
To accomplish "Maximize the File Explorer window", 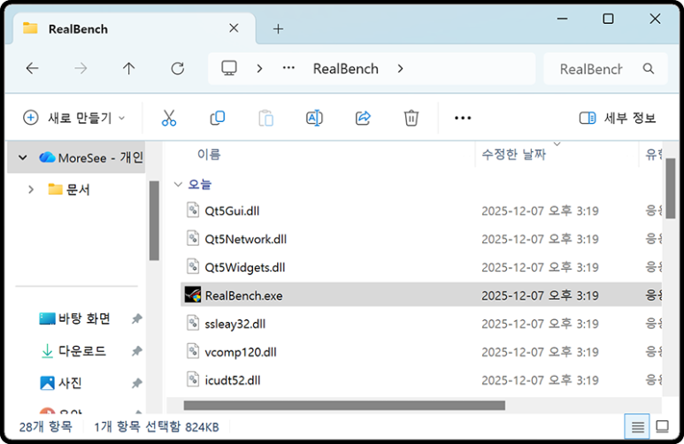I will coord(608,19).
